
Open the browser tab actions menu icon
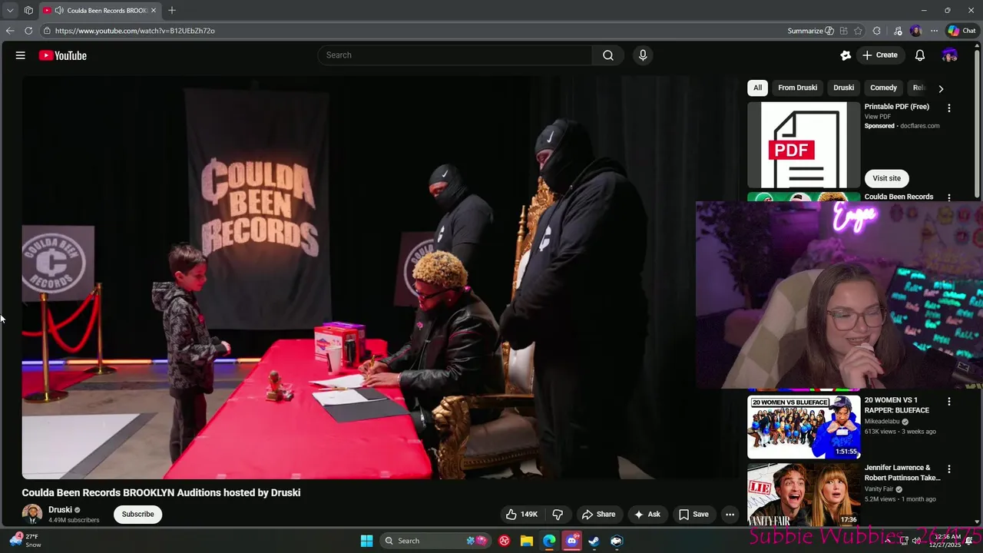click(28, 10)
